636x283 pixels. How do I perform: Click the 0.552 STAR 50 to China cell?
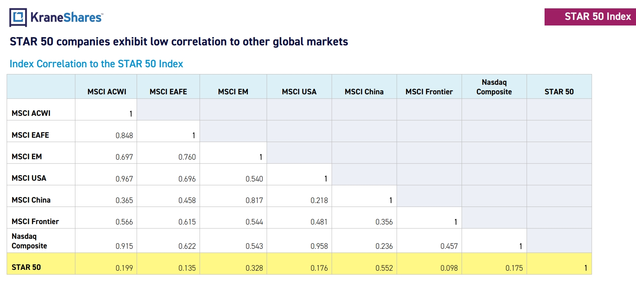(x=384, y=268)
